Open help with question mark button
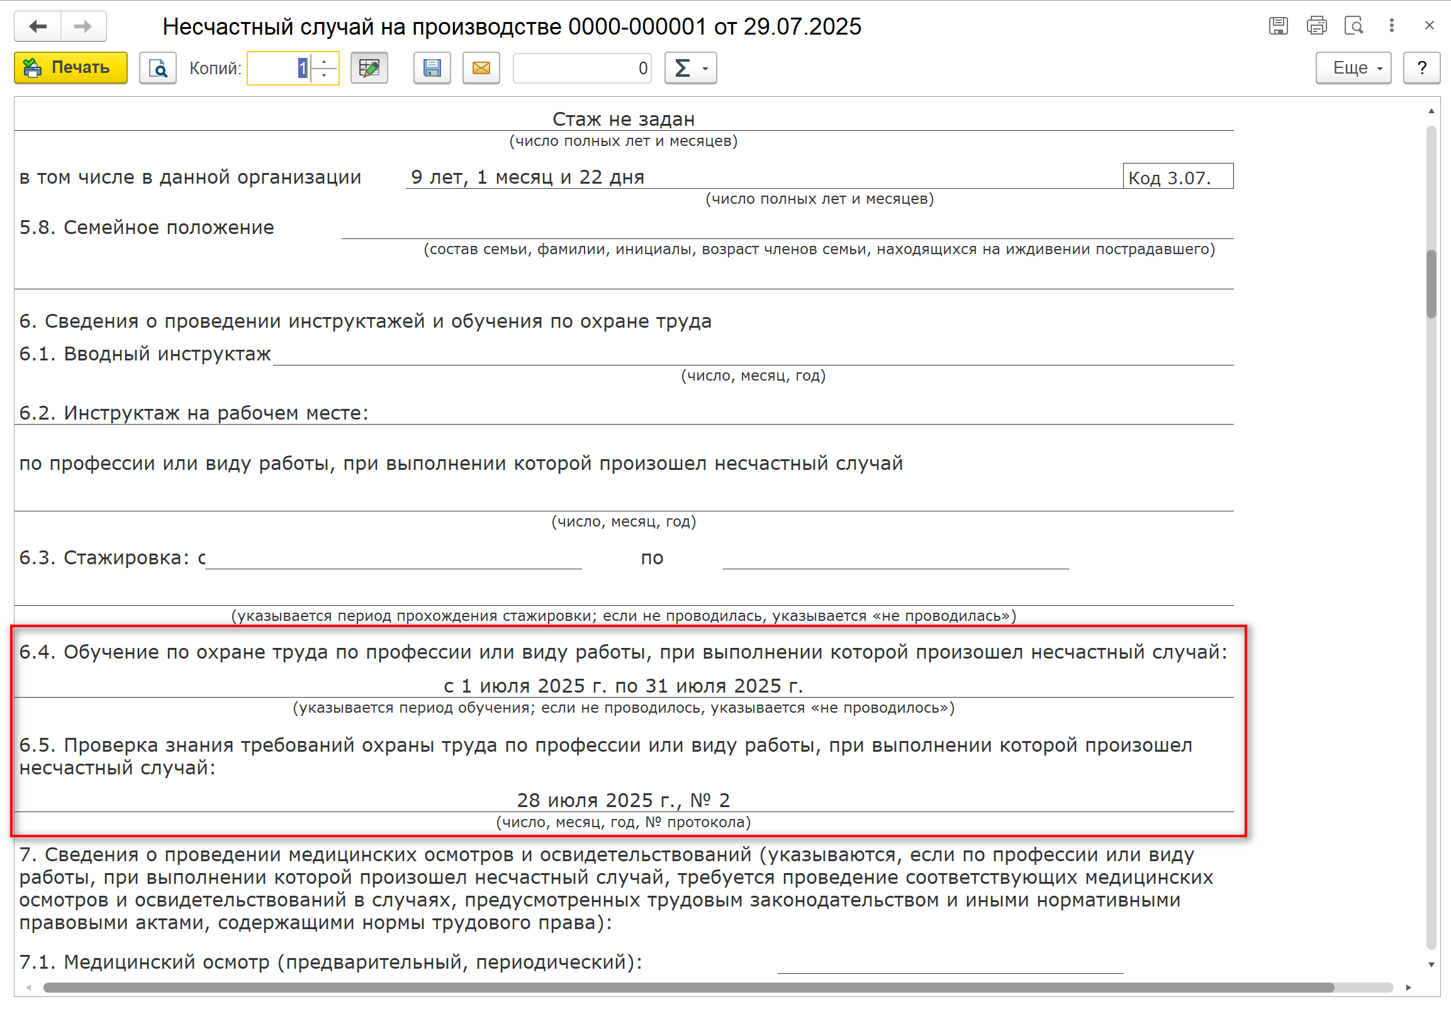 click(x=1421, y=67)
